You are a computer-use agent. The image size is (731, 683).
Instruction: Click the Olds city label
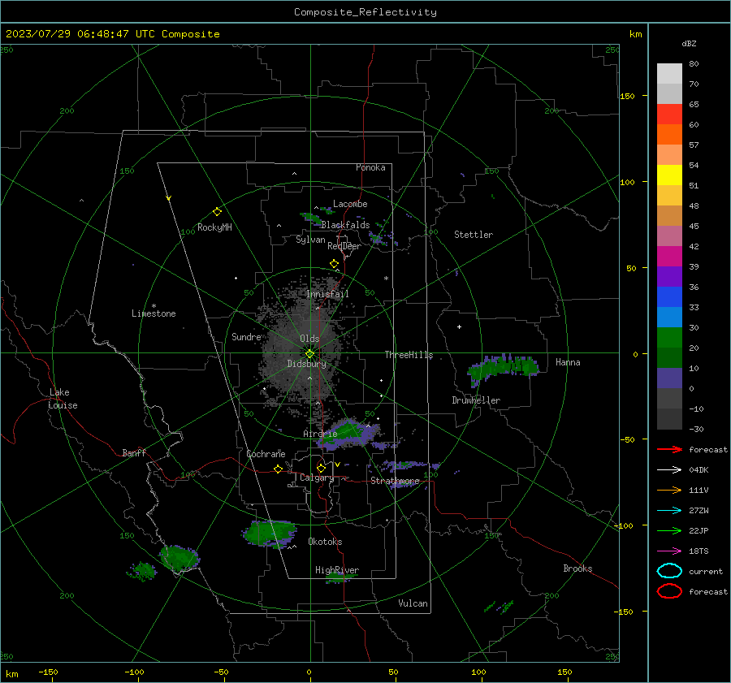point(309,339)
